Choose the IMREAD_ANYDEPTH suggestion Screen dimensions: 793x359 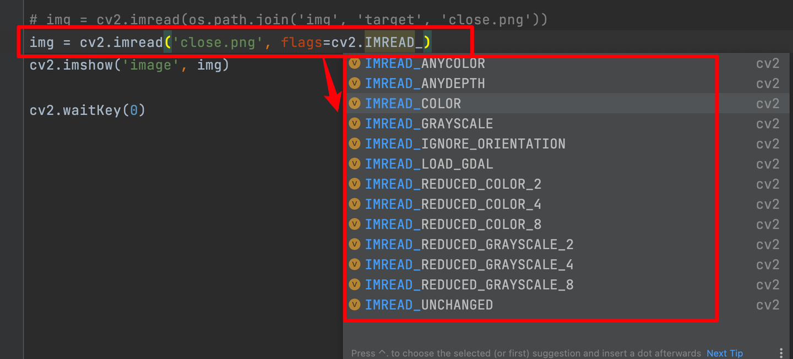tap(425, 84)
